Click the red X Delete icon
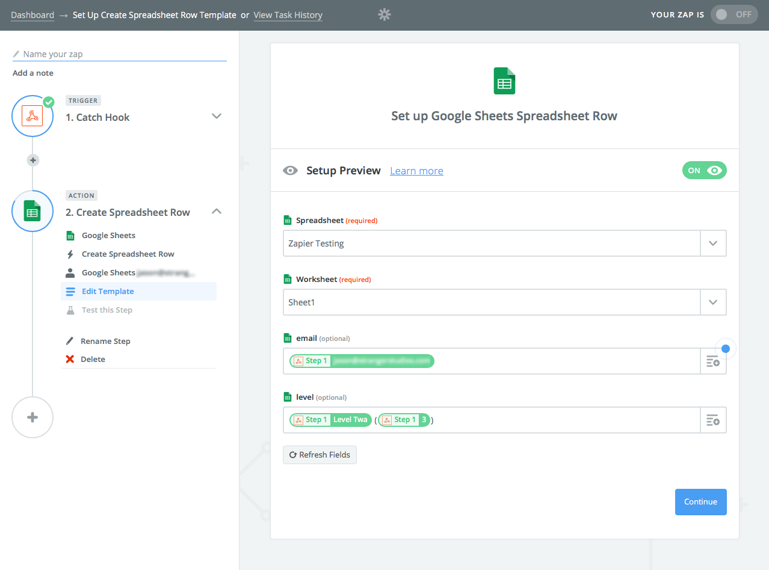The height and width of the screenshot is (570, 769). (x=70, y=360)
